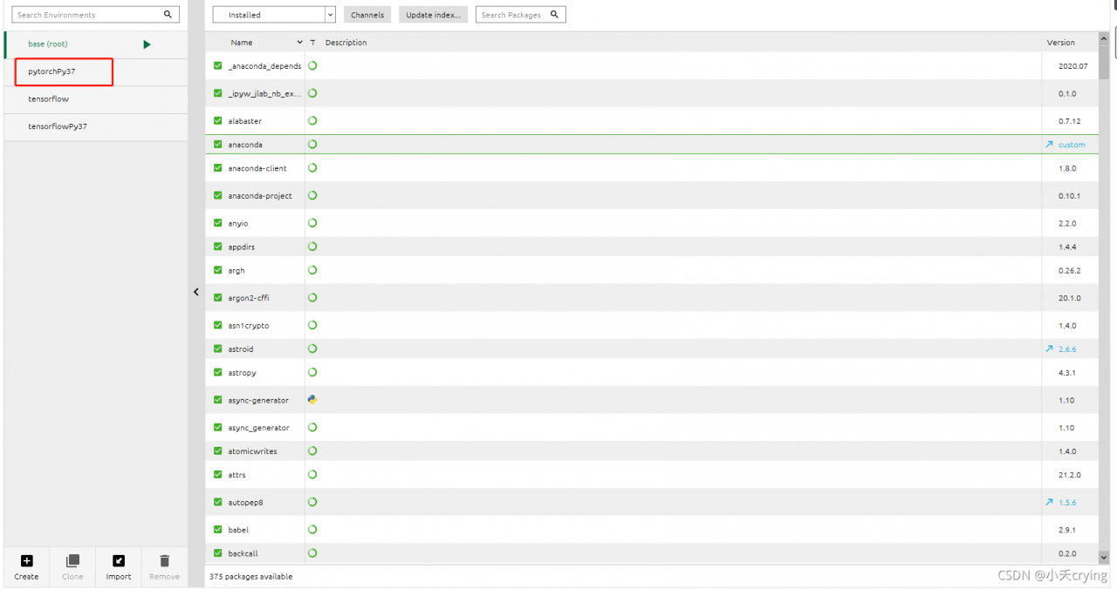Toggle the async_generator package checkbox
1117x589 pixels.
[218, 427]
